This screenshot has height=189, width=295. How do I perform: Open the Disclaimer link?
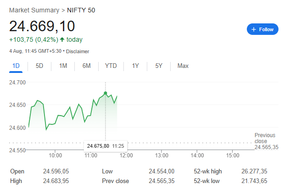pyautogui.click(x=78, y=51)
